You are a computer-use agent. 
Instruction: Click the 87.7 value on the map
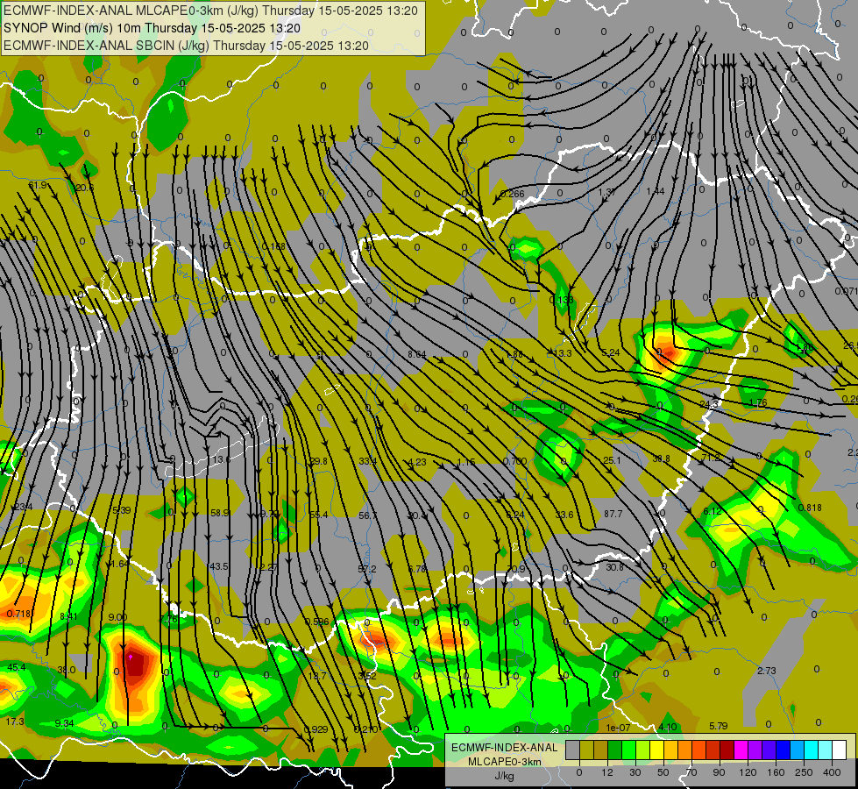coord(613,514)
